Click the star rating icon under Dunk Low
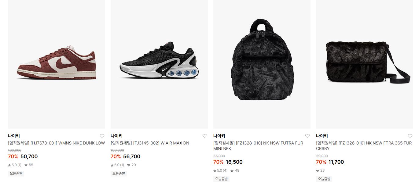 [9, 165]
